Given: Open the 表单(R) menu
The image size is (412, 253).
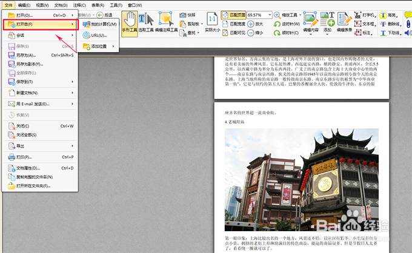Looking at the screenshot, I should 98,5.
